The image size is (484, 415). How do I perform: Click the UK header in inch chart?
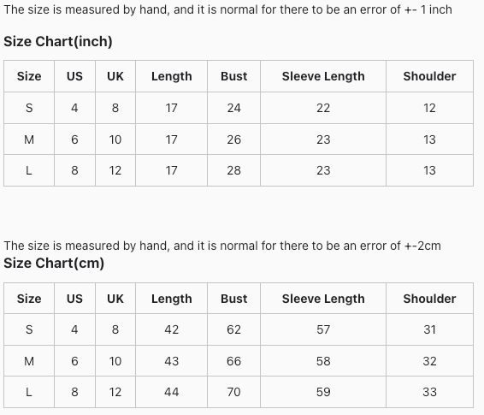pyautogui.click(x=115, y=76)
